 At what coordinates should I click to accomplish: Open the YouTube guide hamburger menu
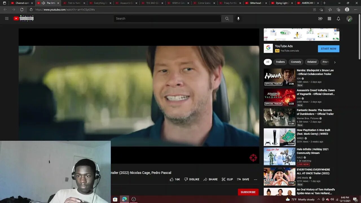[x=7, y=19]
